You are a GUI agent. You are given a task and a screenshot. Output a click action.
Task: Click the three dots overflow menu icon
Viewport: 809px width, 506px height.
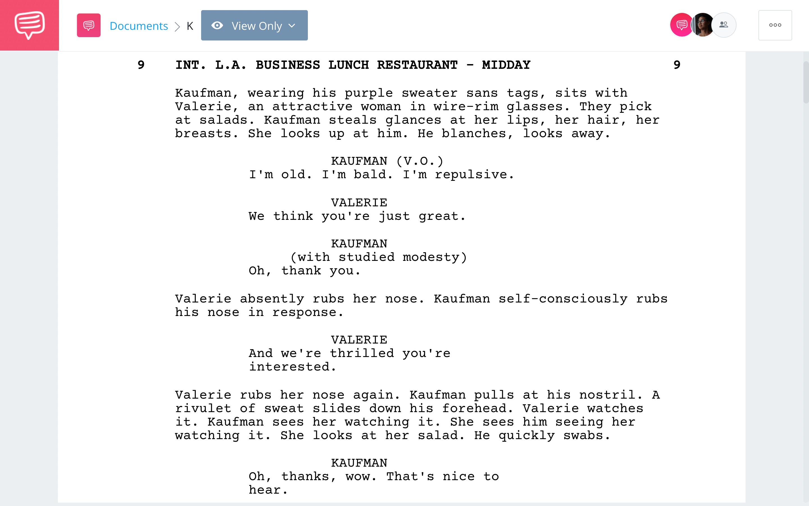coord(775,25)
